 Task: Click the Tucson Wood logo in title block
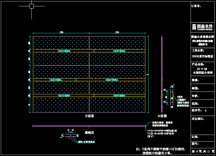(203, 27)
